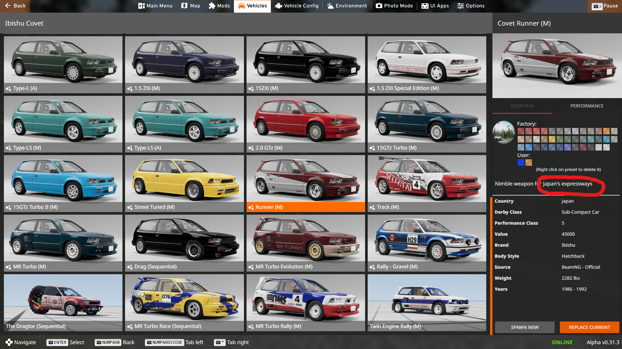Open the Map screen
The height and width of the screenshot is (349, 622).
(x=190, y=6)
